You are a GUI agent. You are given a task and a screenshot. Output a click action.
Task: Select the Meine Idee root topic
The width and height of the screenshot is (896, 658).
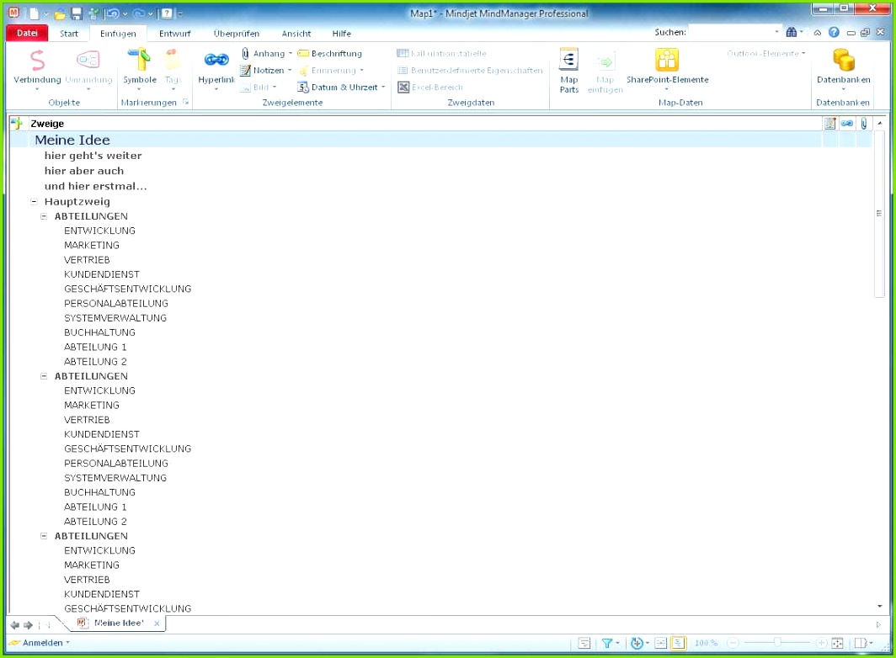click(x=72, y=140)
